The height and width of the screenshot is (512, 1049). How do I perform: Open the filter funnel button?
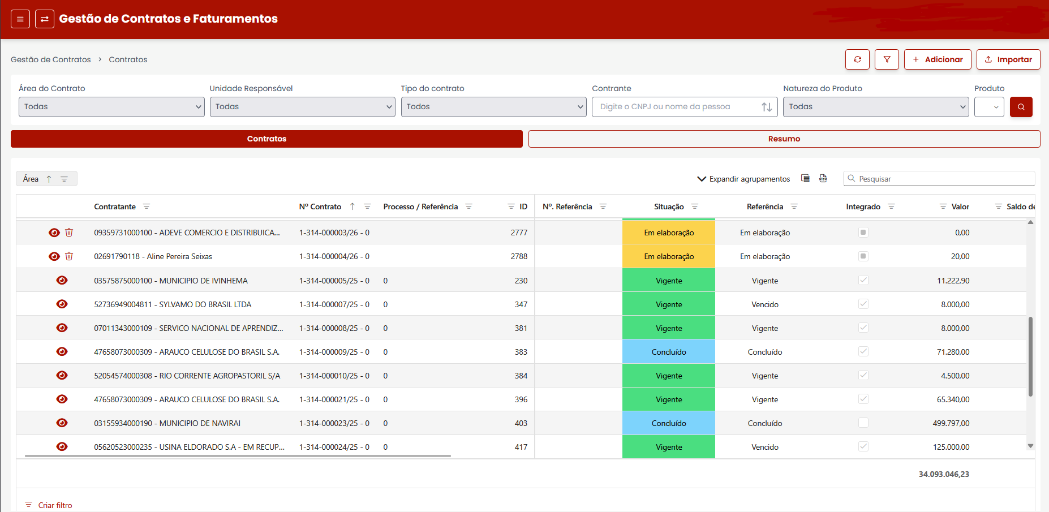(887, 59)
